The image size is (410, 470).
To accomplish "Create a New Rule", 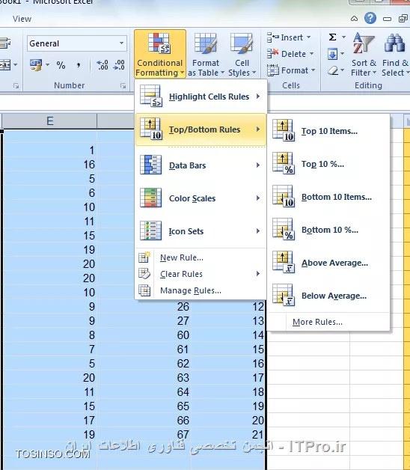I will (x=201, y=257).
